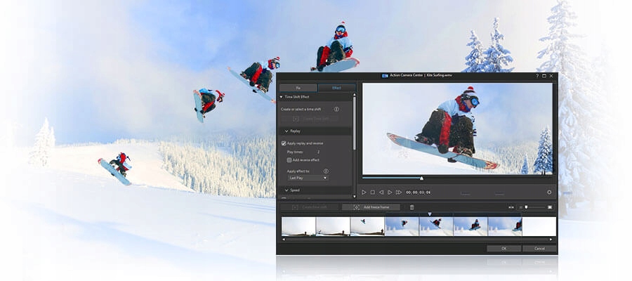Image resolution: width=632 pixels, height=281 pixels.
Task: Enable the Add reverse effect checkbox
Action: (x=290, y=160)
